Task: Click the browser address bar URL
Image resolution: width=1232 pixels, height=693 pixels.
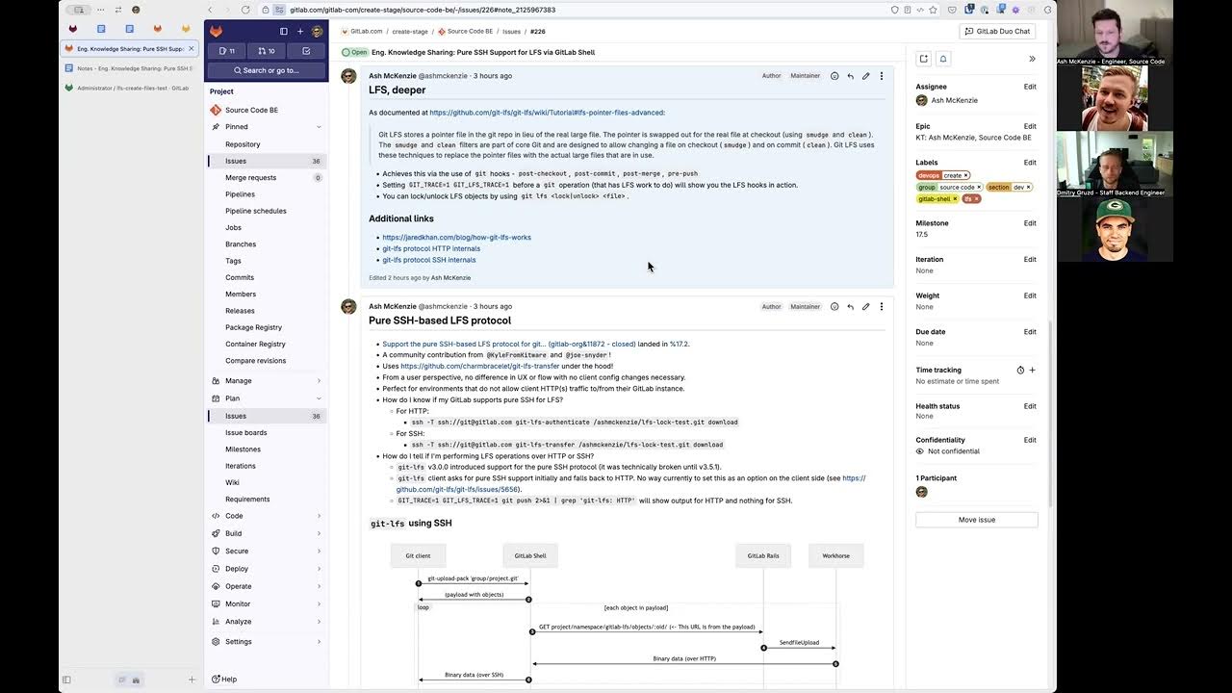Action: coord(423,10)
